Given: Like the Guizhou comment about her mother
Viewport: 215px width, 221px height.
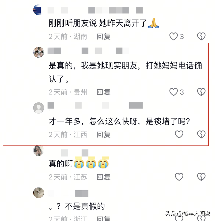Looking at the screenshot, I should coord(173,92).
